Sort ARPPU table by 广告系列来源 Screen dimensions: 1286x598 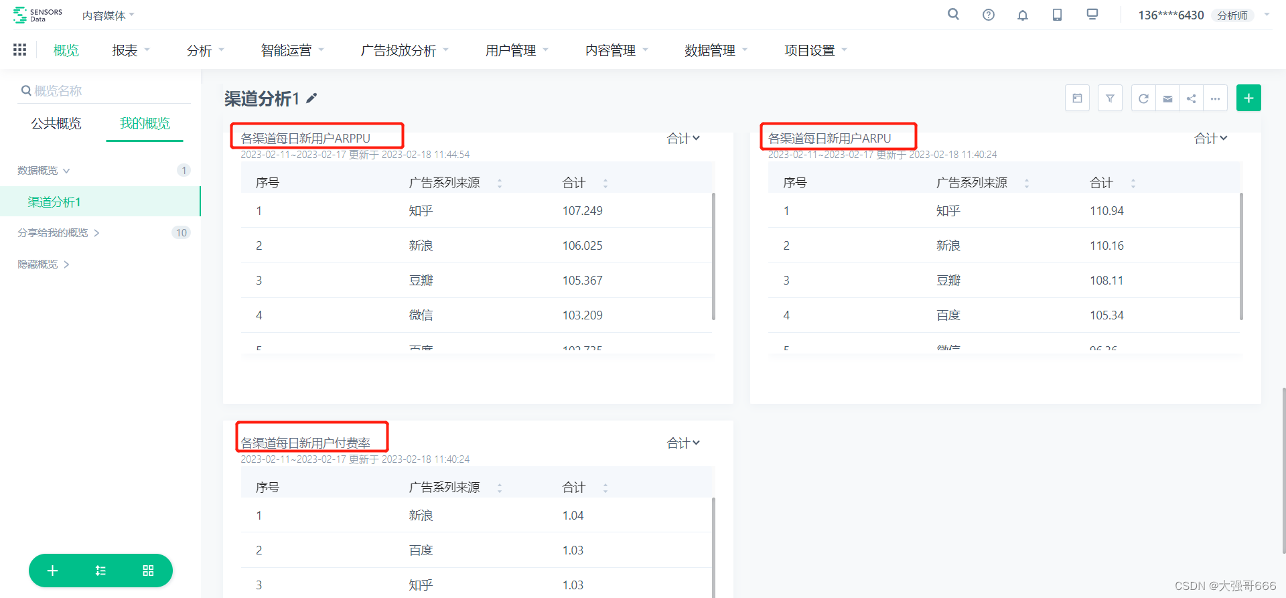(x=500, y=183)
